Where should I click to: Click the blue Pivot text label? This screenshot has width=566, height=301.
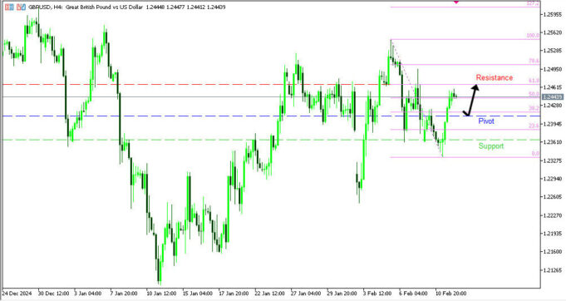[486, 121]
